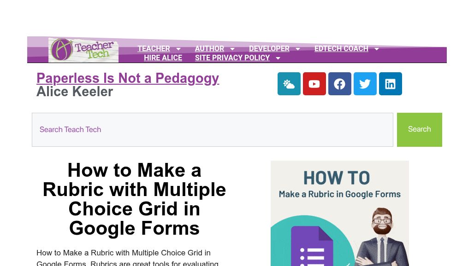Screen dimensions: 474x266
Task: Open the cloud/weather social profile icon
Action: click(289, 84)
